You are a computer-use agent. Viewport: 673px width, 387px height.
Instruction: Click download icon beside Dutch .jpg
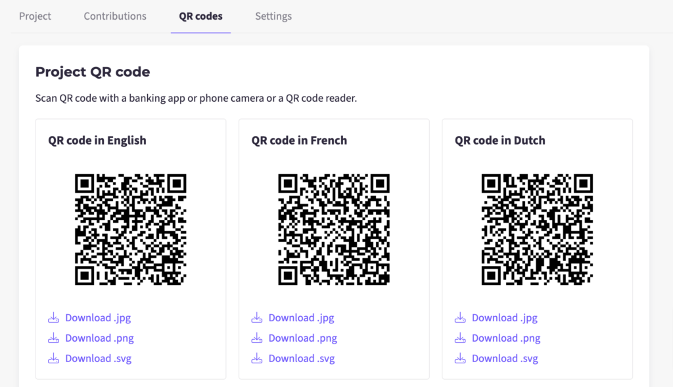460,318
